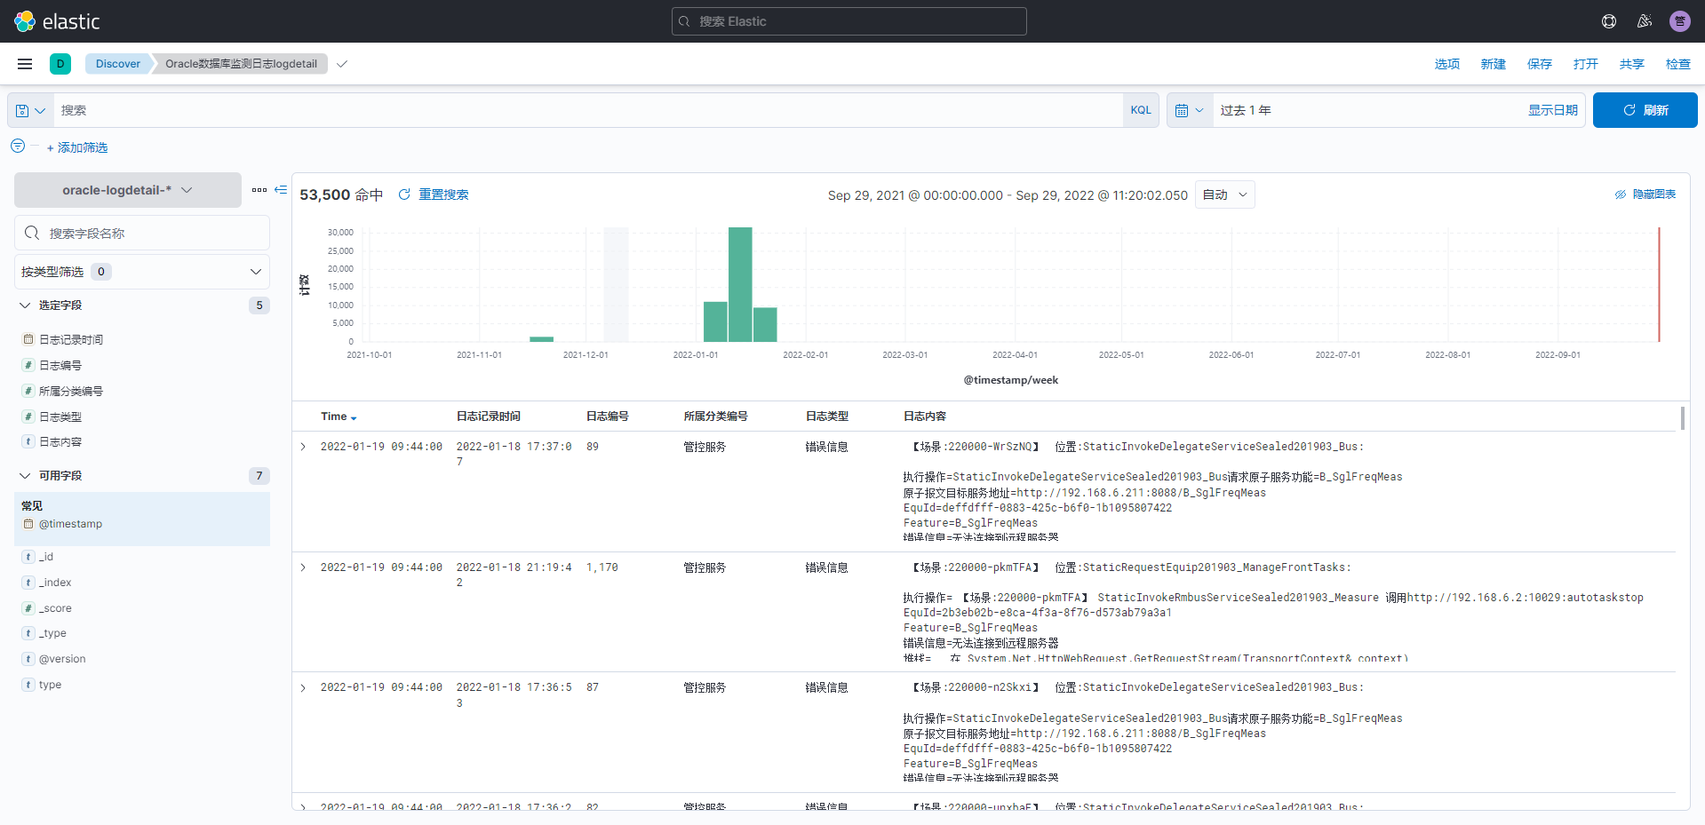
Task: Open index pattern options ellipsis
Action: pyautogui.click(x=259, y=190)
